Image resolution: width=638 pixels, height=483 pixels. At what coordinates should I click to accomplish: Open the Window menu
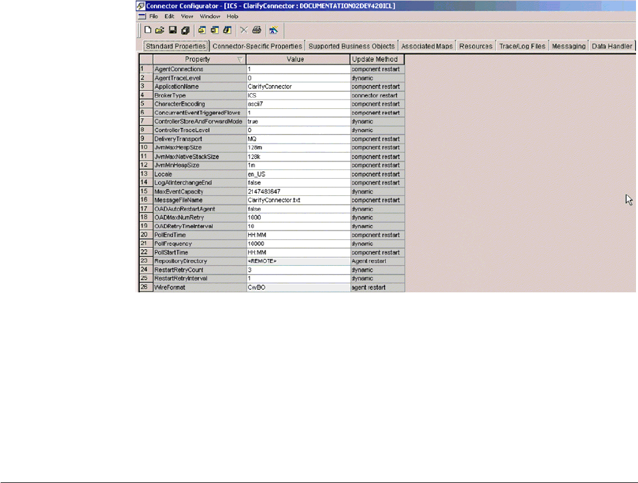210,17
